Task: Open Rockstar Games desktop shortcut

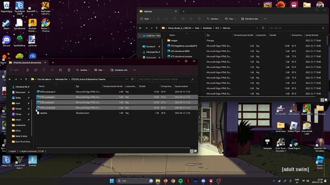Action: click(32, 25)
